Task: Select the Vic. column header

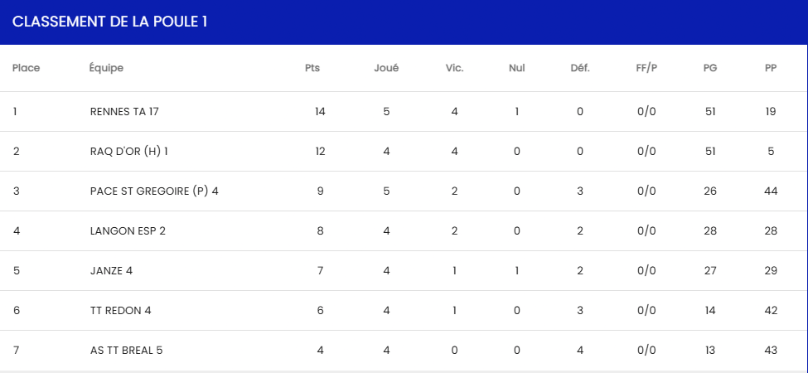Action: (x=454, y=68)
